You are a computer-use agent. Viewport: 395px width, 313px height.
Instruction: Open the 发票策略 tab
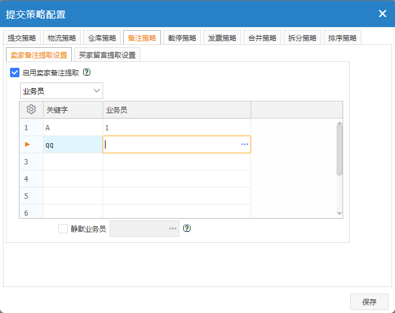click(x=222, y=38)
